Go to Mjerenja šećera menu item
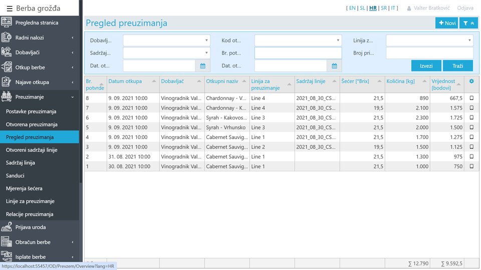Viewport: 481px width, 270px height. (x=24, y=188)
